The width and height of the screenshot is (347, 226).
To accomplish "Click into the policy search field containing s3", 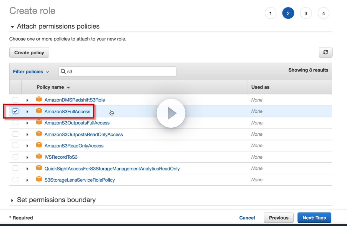I will coord(117,71).
